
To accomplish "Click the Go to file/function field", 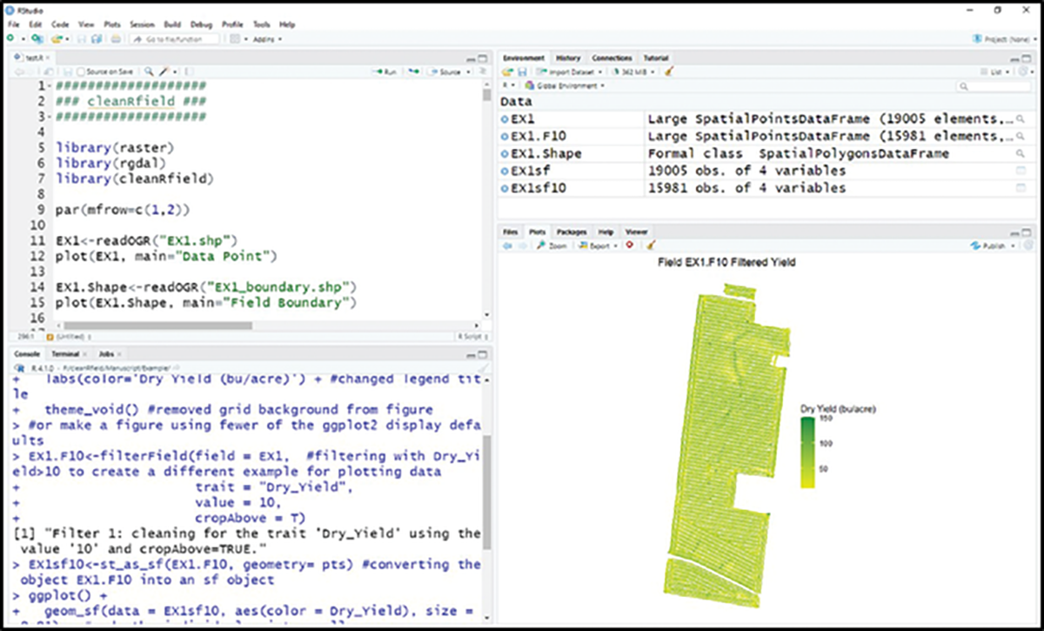I will click(174, 39).
